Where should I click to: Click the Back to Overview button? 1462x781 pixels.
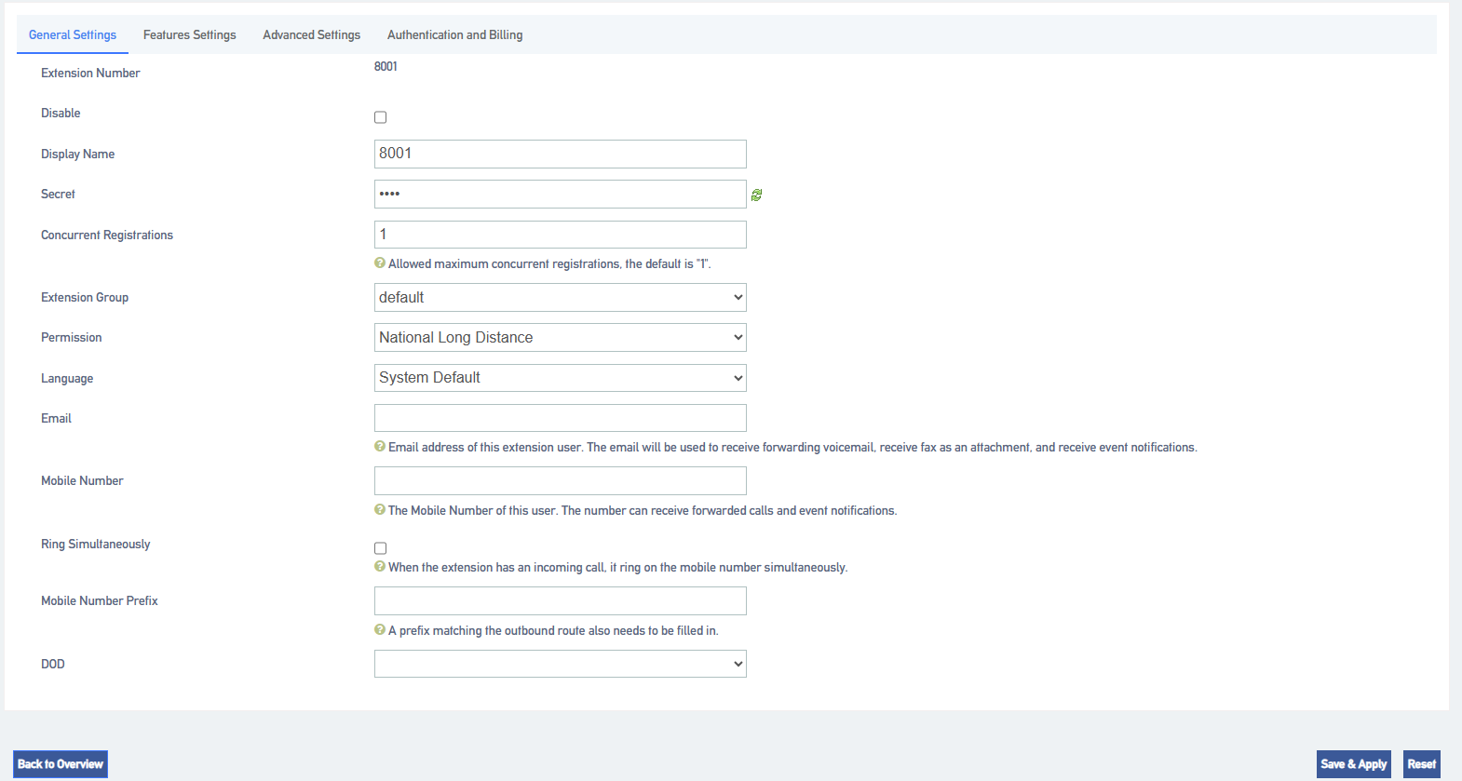coord(61,764)
